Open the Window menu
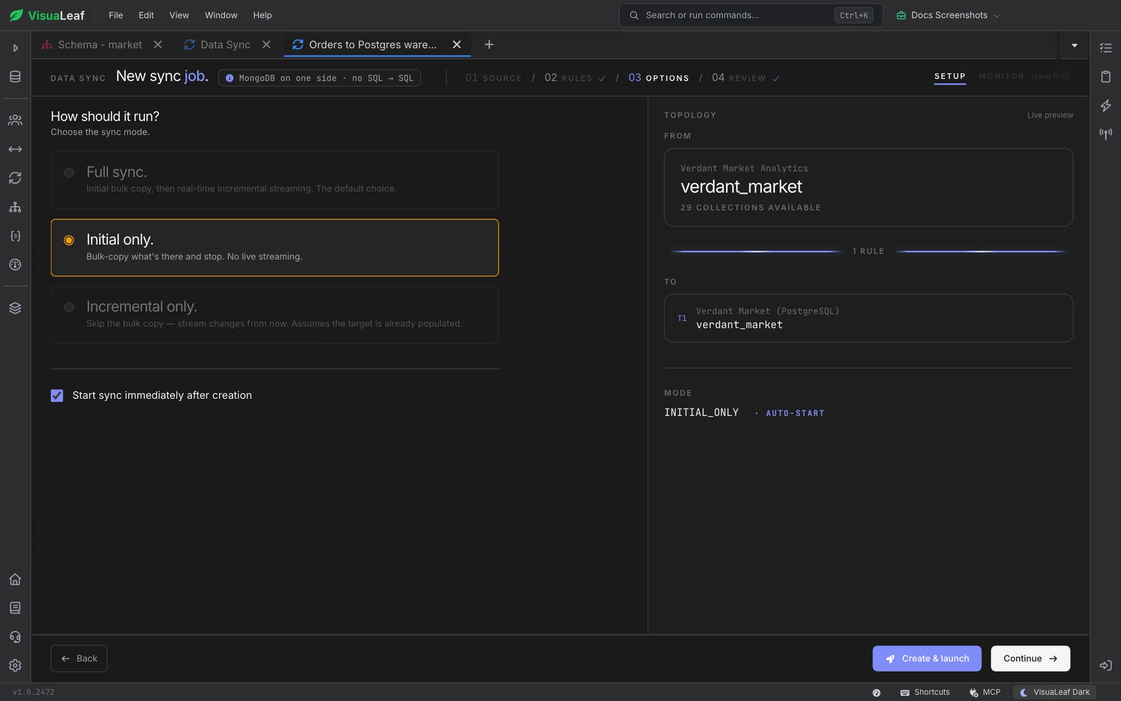This screenshot has width=1121, height=701. pyautogui.click(x=221, y=15)
